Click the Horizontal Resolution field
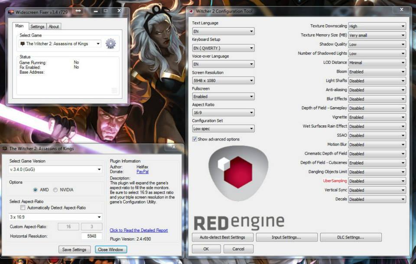The height and width of the screenshot is (264, 416). click(91, 236)
